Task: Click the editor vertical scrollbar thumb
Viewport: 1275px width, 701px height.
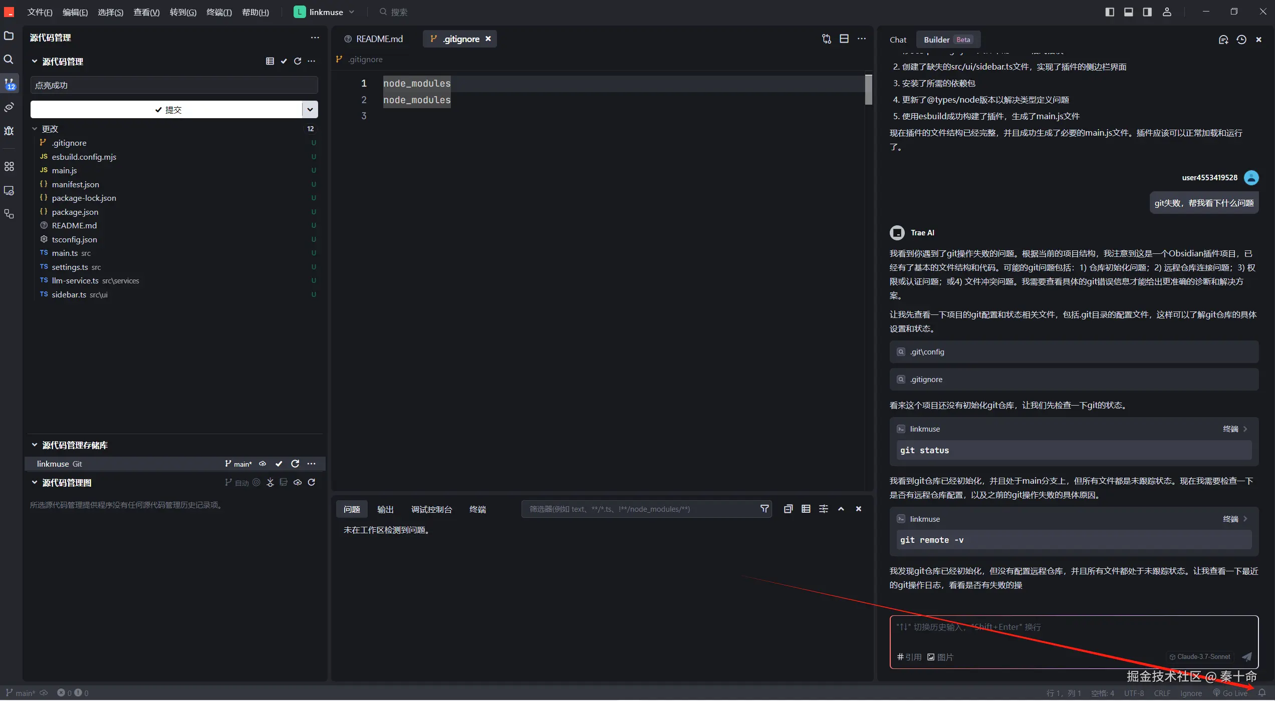Action: 869,89
